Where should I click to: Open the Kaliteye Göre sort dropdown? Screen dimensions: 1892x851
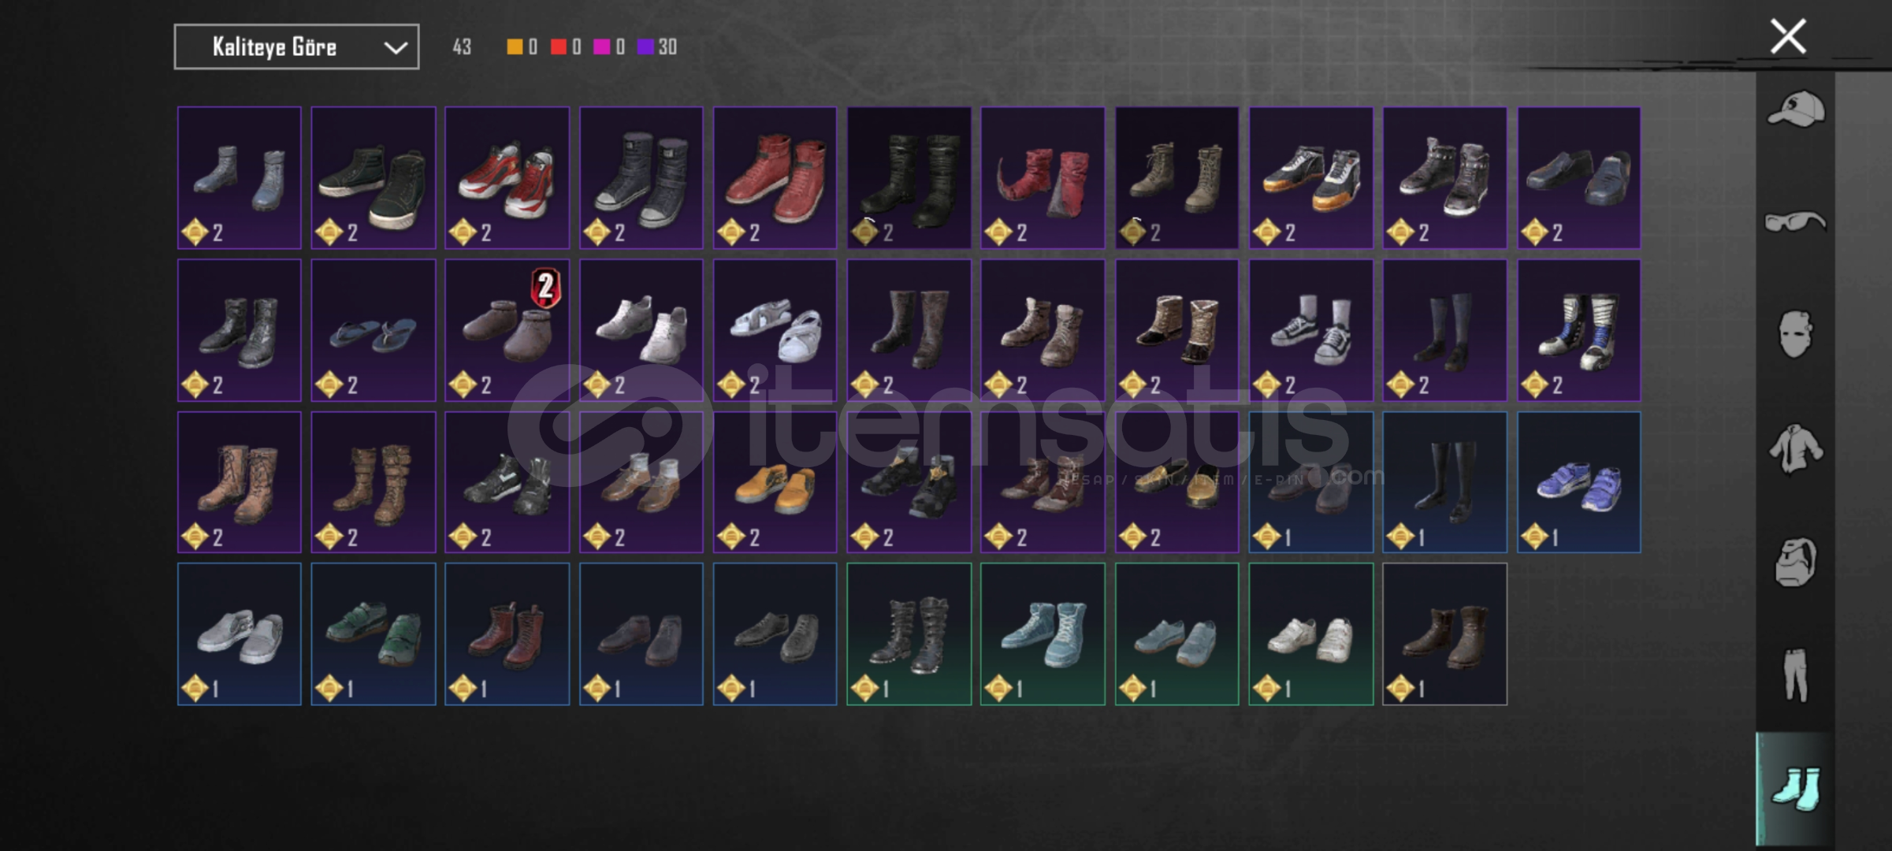(x=296, y=47)
